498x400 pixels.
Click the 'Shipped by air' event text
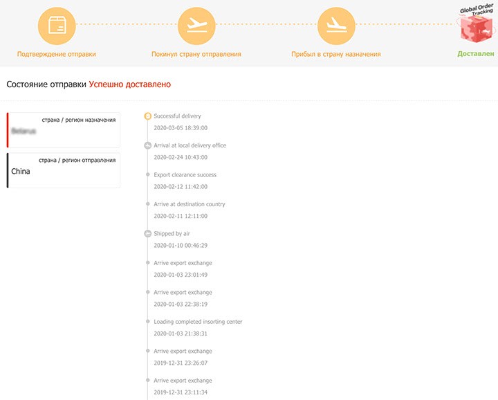click(x=172, y=233)
